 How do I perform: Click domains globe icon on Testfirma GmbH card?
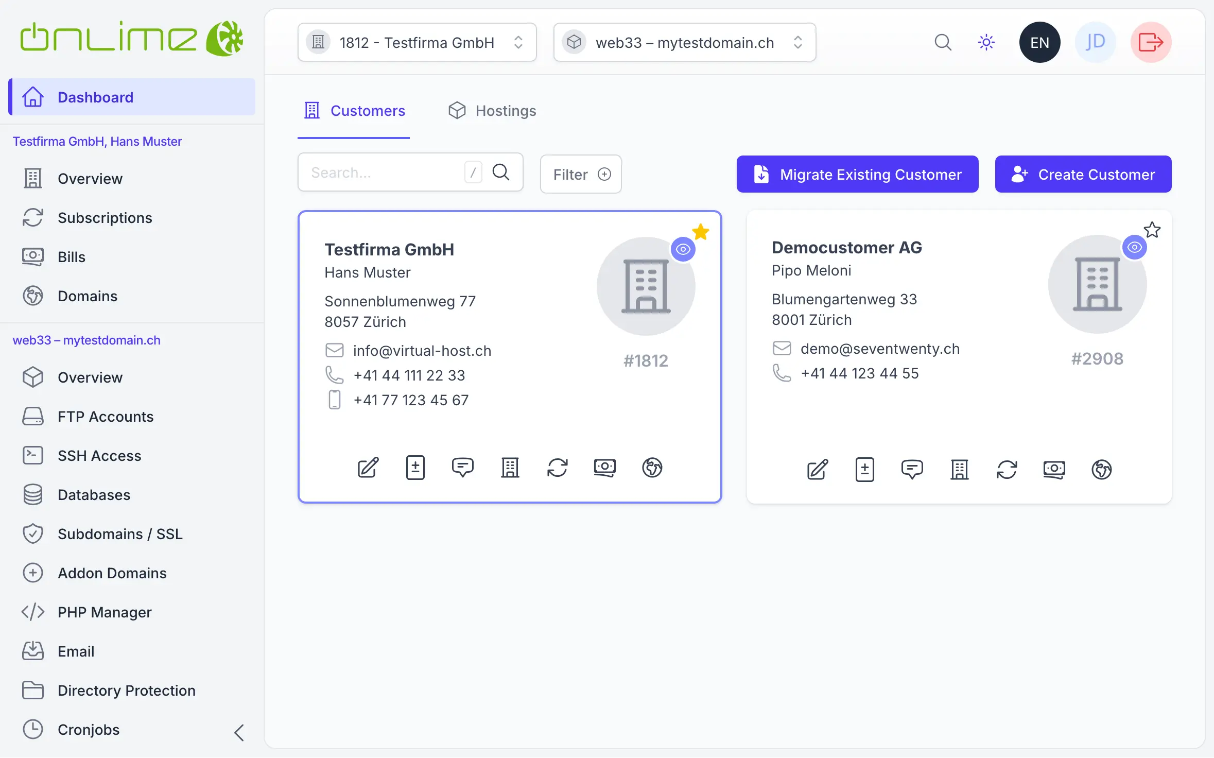652,468
